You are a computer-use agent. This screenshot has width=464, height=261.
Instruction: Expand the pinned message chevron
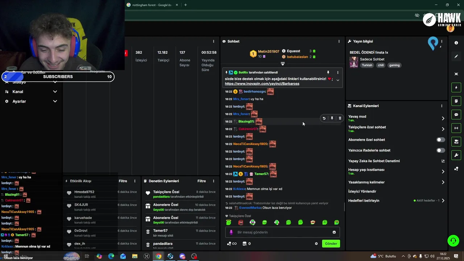click(338, 80)
